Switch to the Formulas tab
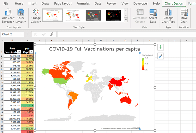The width and height of the screenshot is (196, 133). [x=83, y=3]
